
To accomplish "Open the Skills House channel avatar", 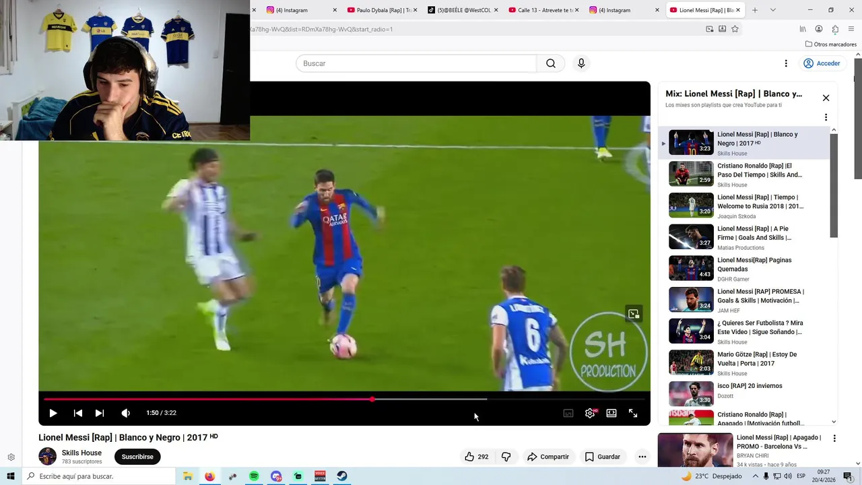I will 47,456.
